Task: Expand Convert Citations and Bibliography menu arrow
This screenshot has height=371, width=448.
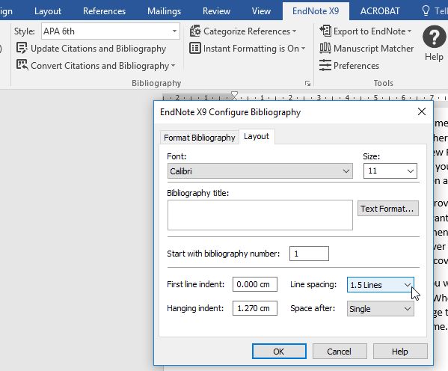Action: click(174, 66)
